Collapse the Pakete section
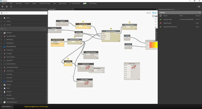 pos(199,13)
